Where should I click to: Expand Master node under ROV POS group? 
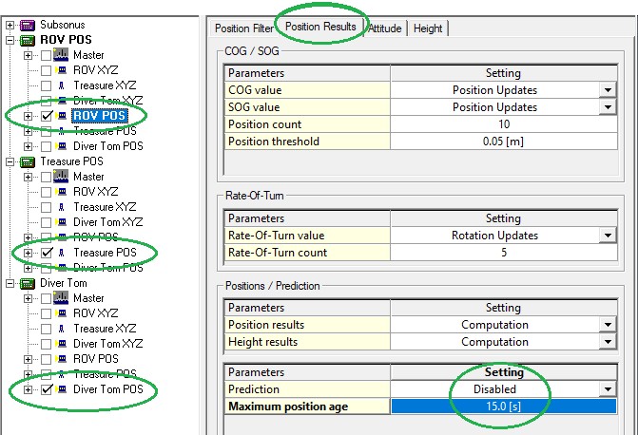point(28,55)
